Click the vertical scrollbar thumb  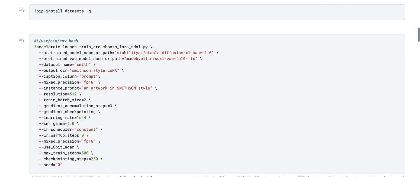tap(419, 35)
